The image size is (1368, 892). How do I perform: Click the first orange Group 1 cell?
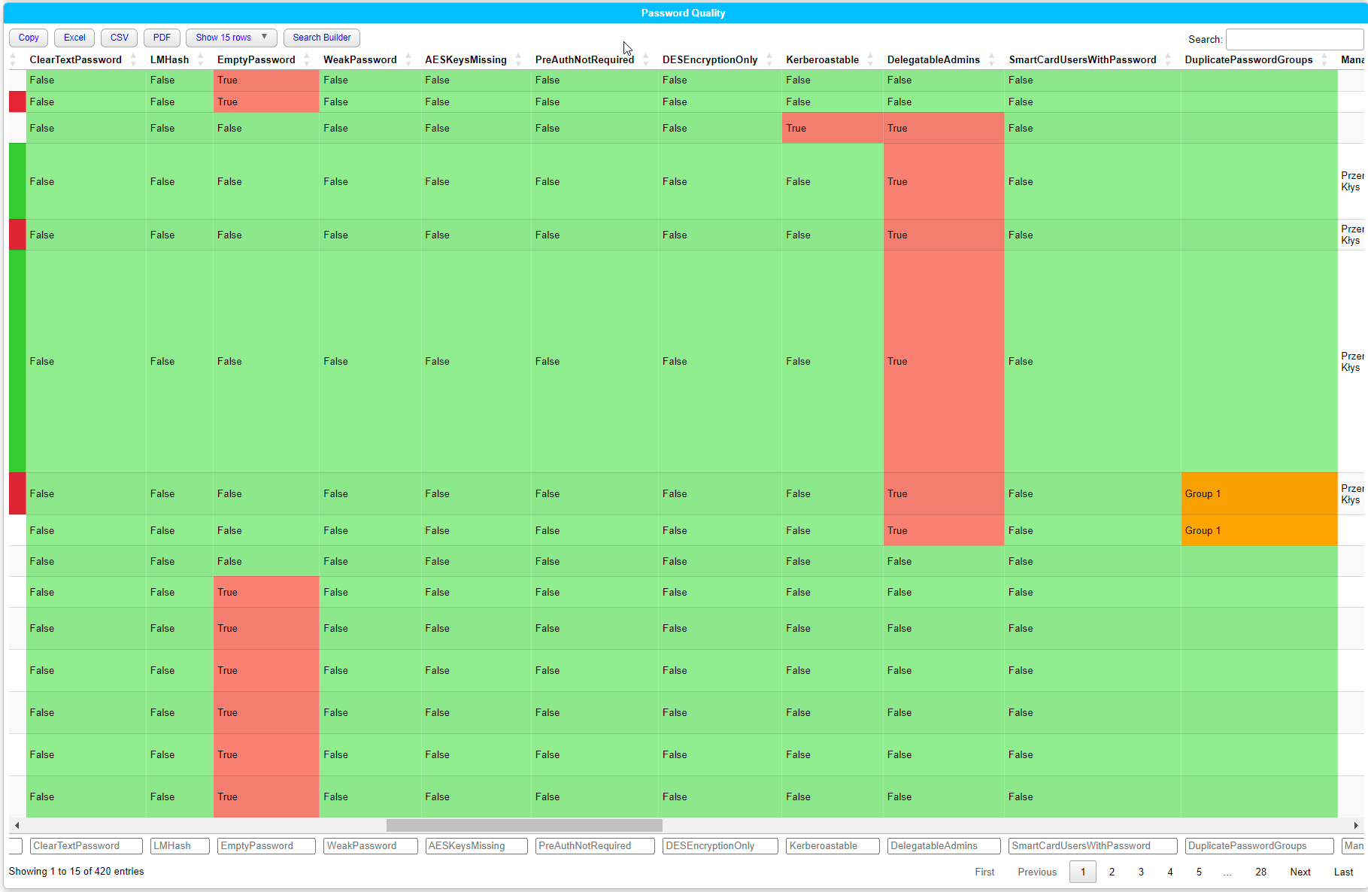[x=1259, y=493]
